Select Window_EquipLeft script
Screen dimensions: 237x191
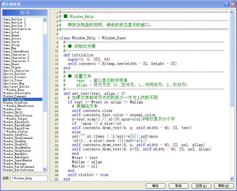pyautogui.click(x=23, y=122)
